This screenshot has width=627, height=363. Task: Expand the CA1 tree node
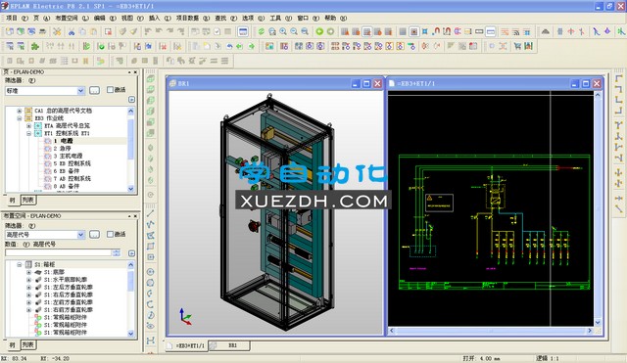pos(20,111)
